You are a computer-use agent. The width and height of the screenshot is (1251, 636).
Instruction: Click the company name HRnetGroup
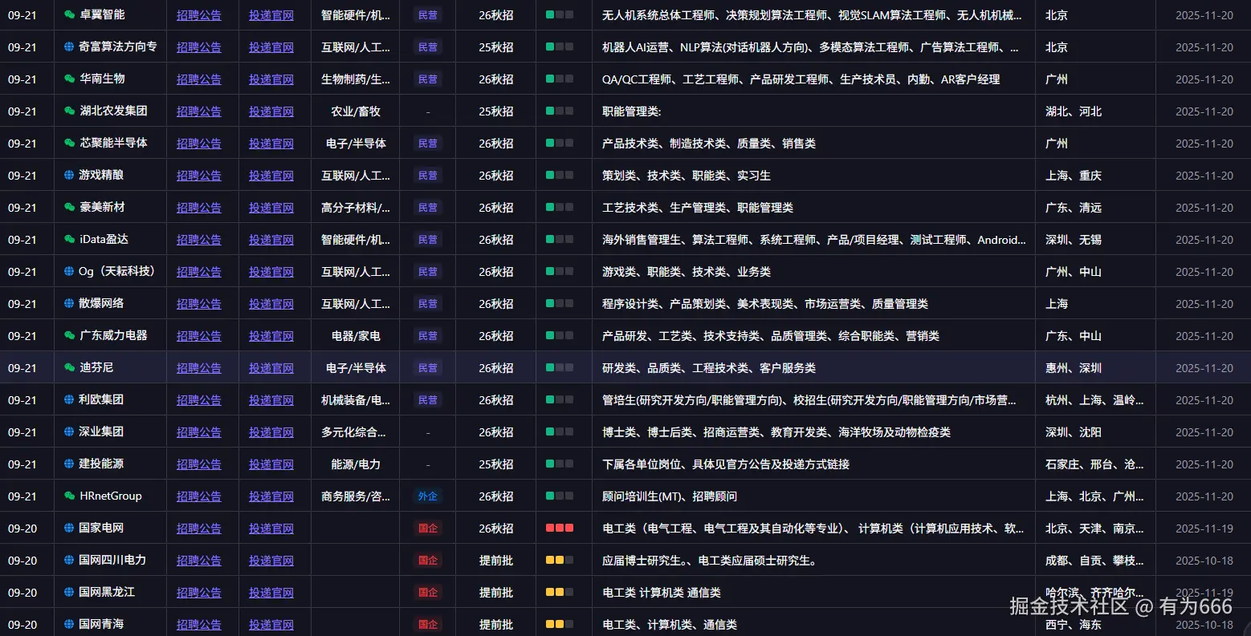tap(111, 496)
